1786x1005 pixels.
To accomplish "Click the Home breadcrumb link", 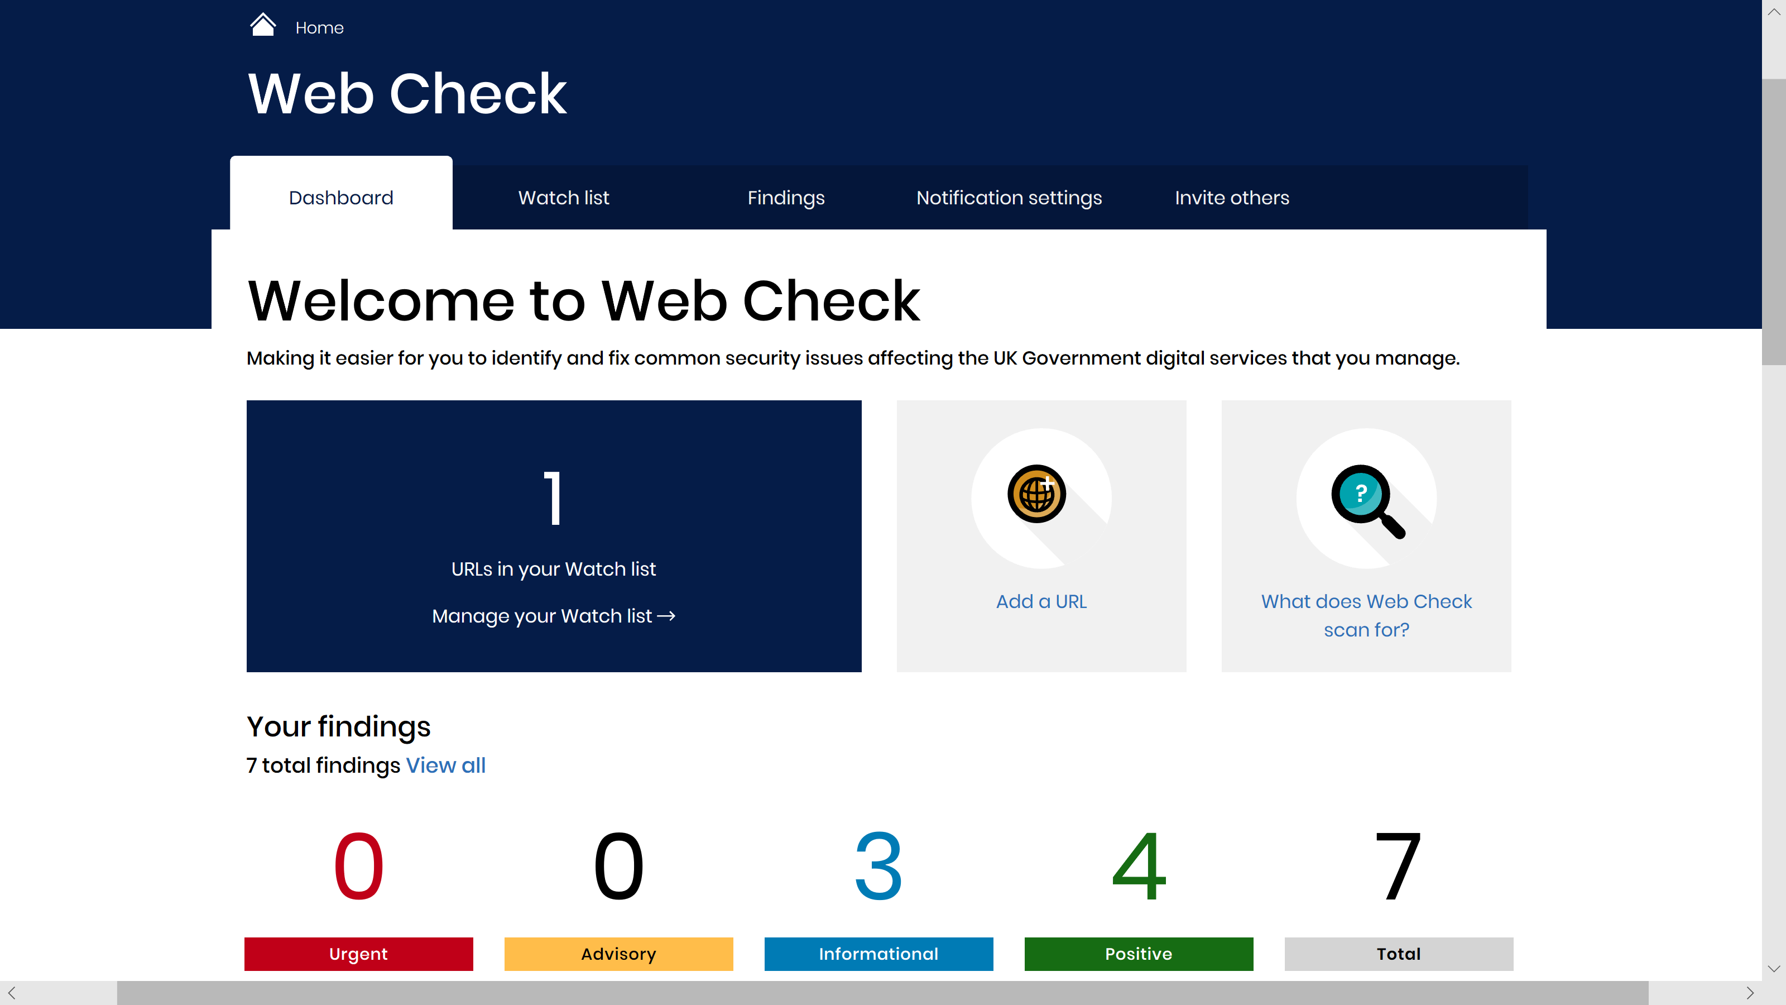I will [x=319, y=28].
